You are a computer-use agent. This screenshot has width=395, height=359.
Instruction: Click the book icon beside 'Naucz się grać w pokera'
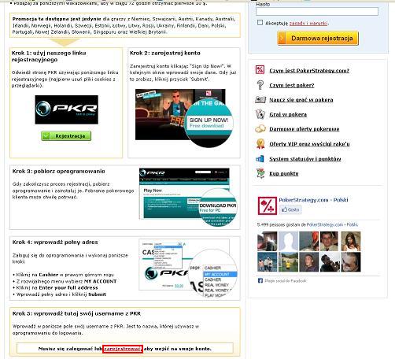260,100
